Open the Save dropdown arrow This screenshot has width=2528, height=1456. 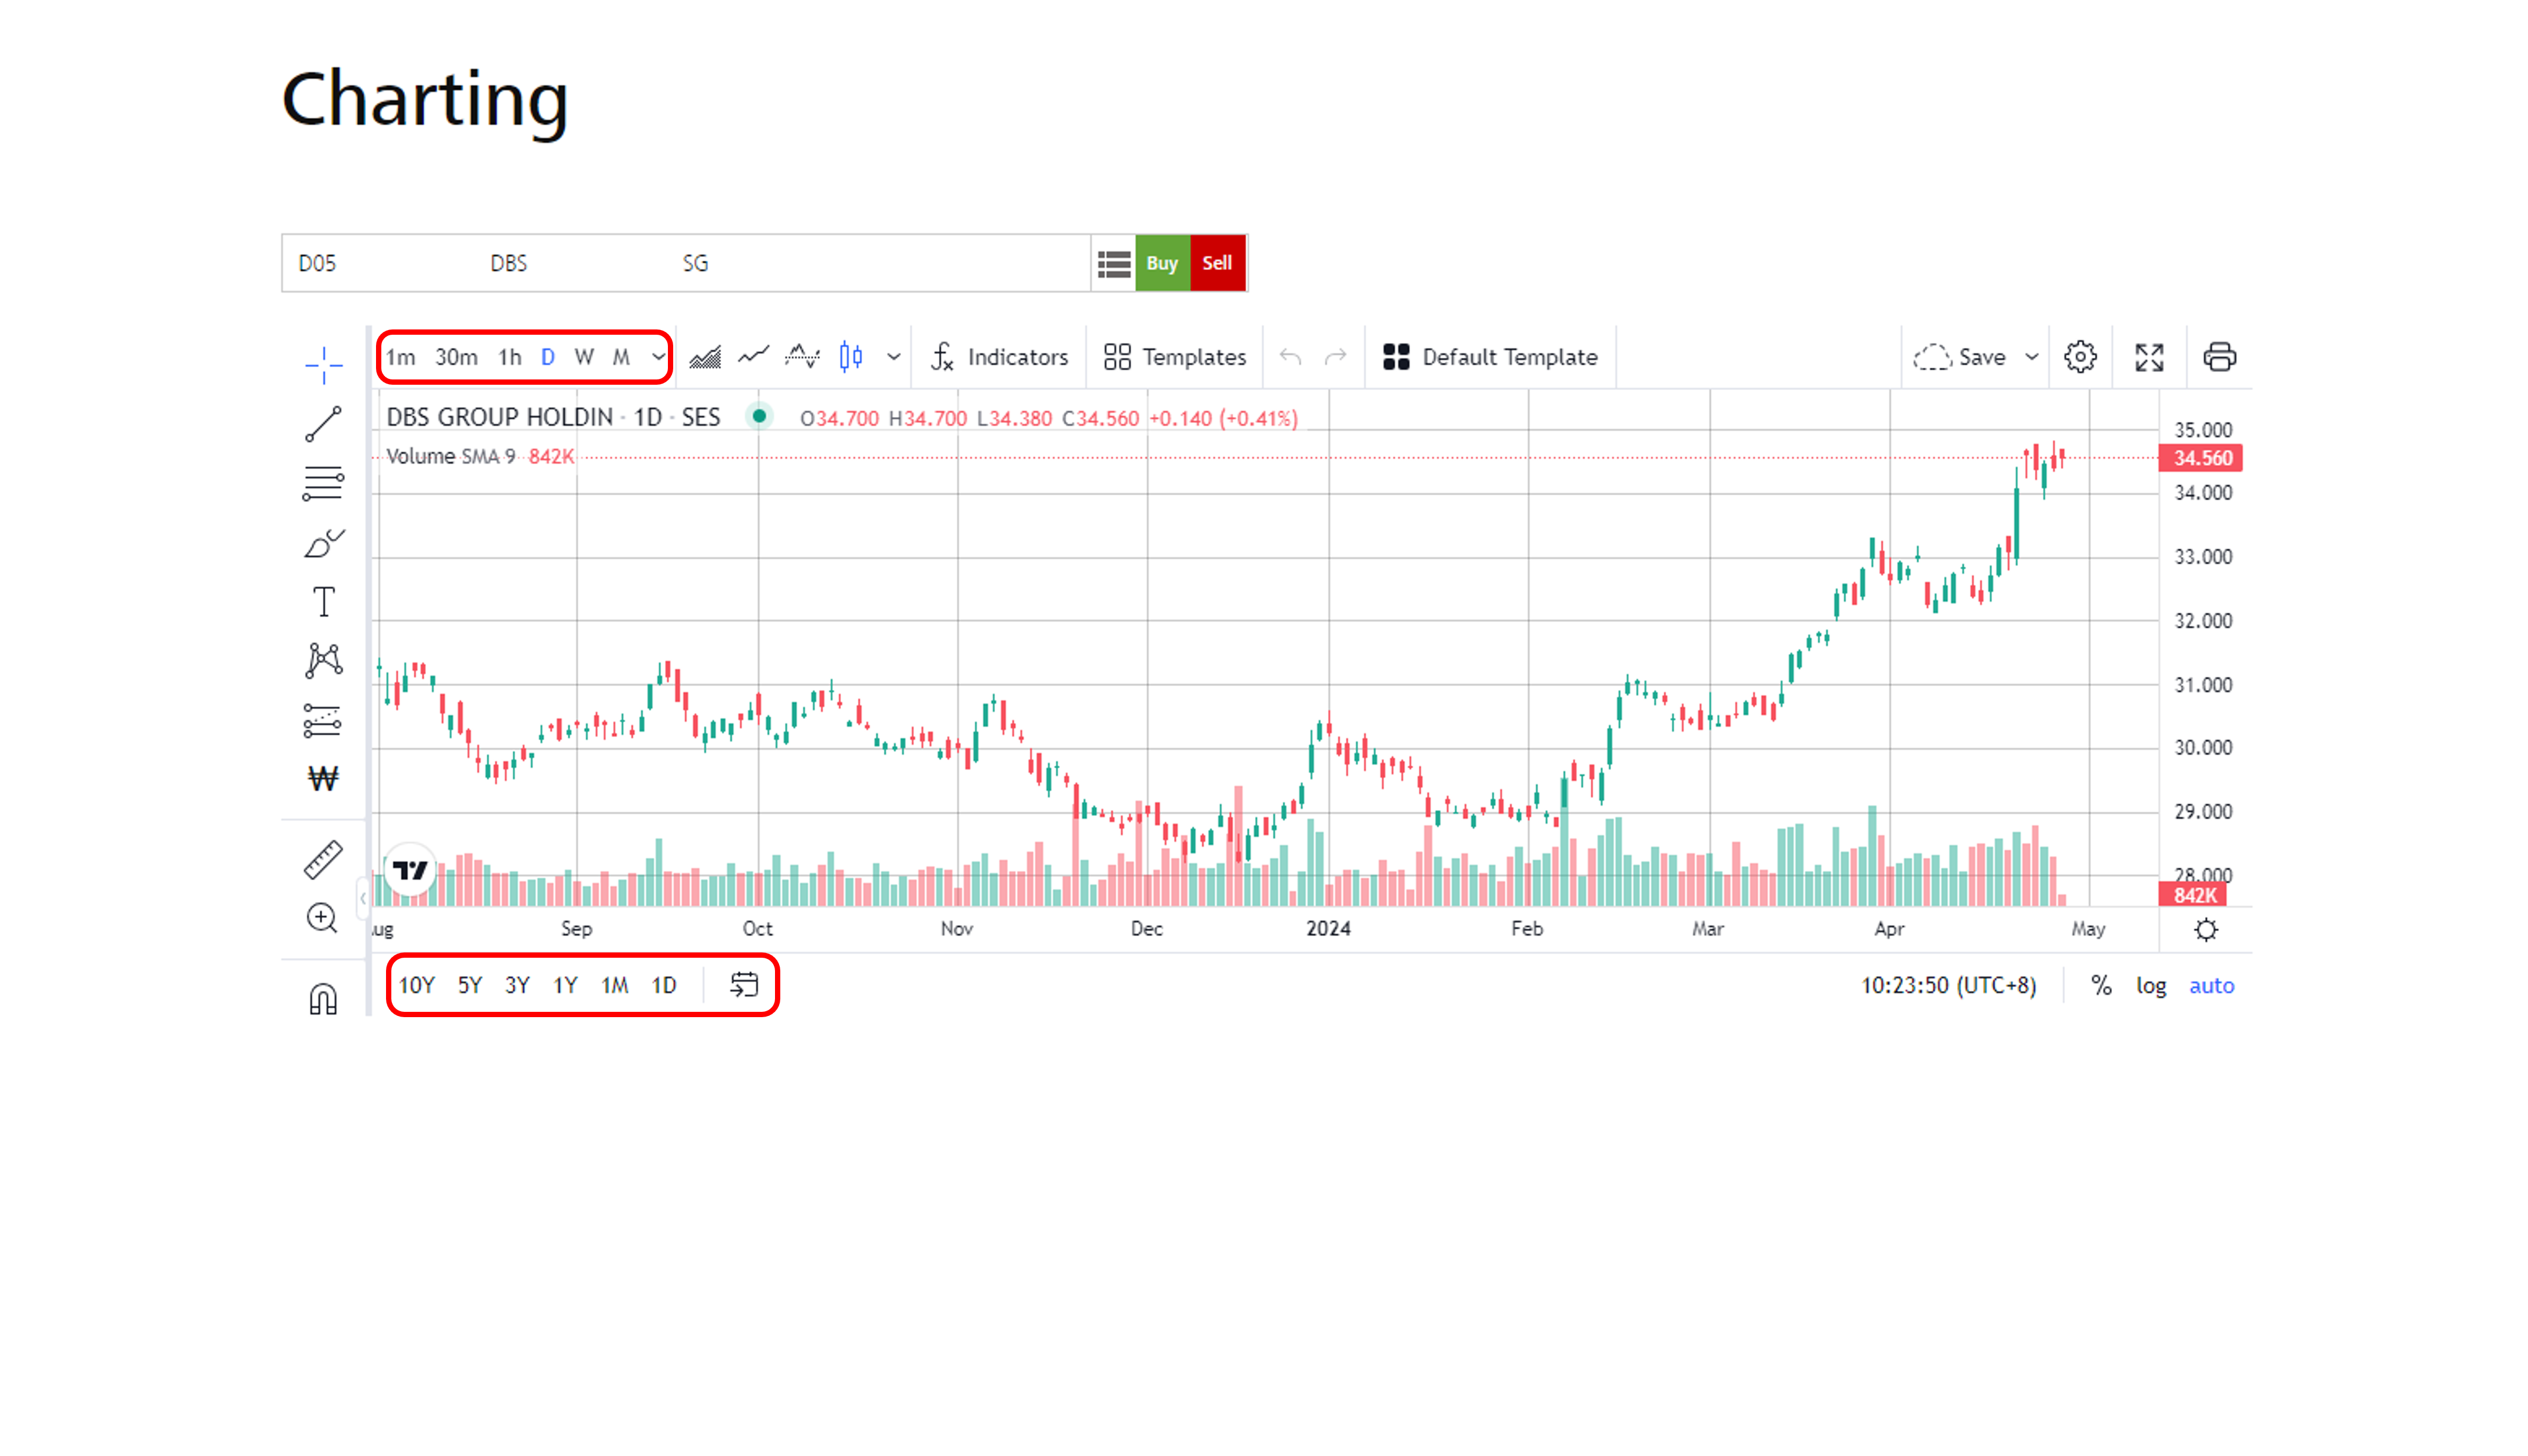click(x=2031, y=357)
